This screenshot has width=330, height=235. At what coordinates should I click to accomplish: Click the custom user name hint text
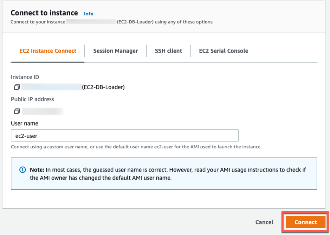(x=136, y=147)
